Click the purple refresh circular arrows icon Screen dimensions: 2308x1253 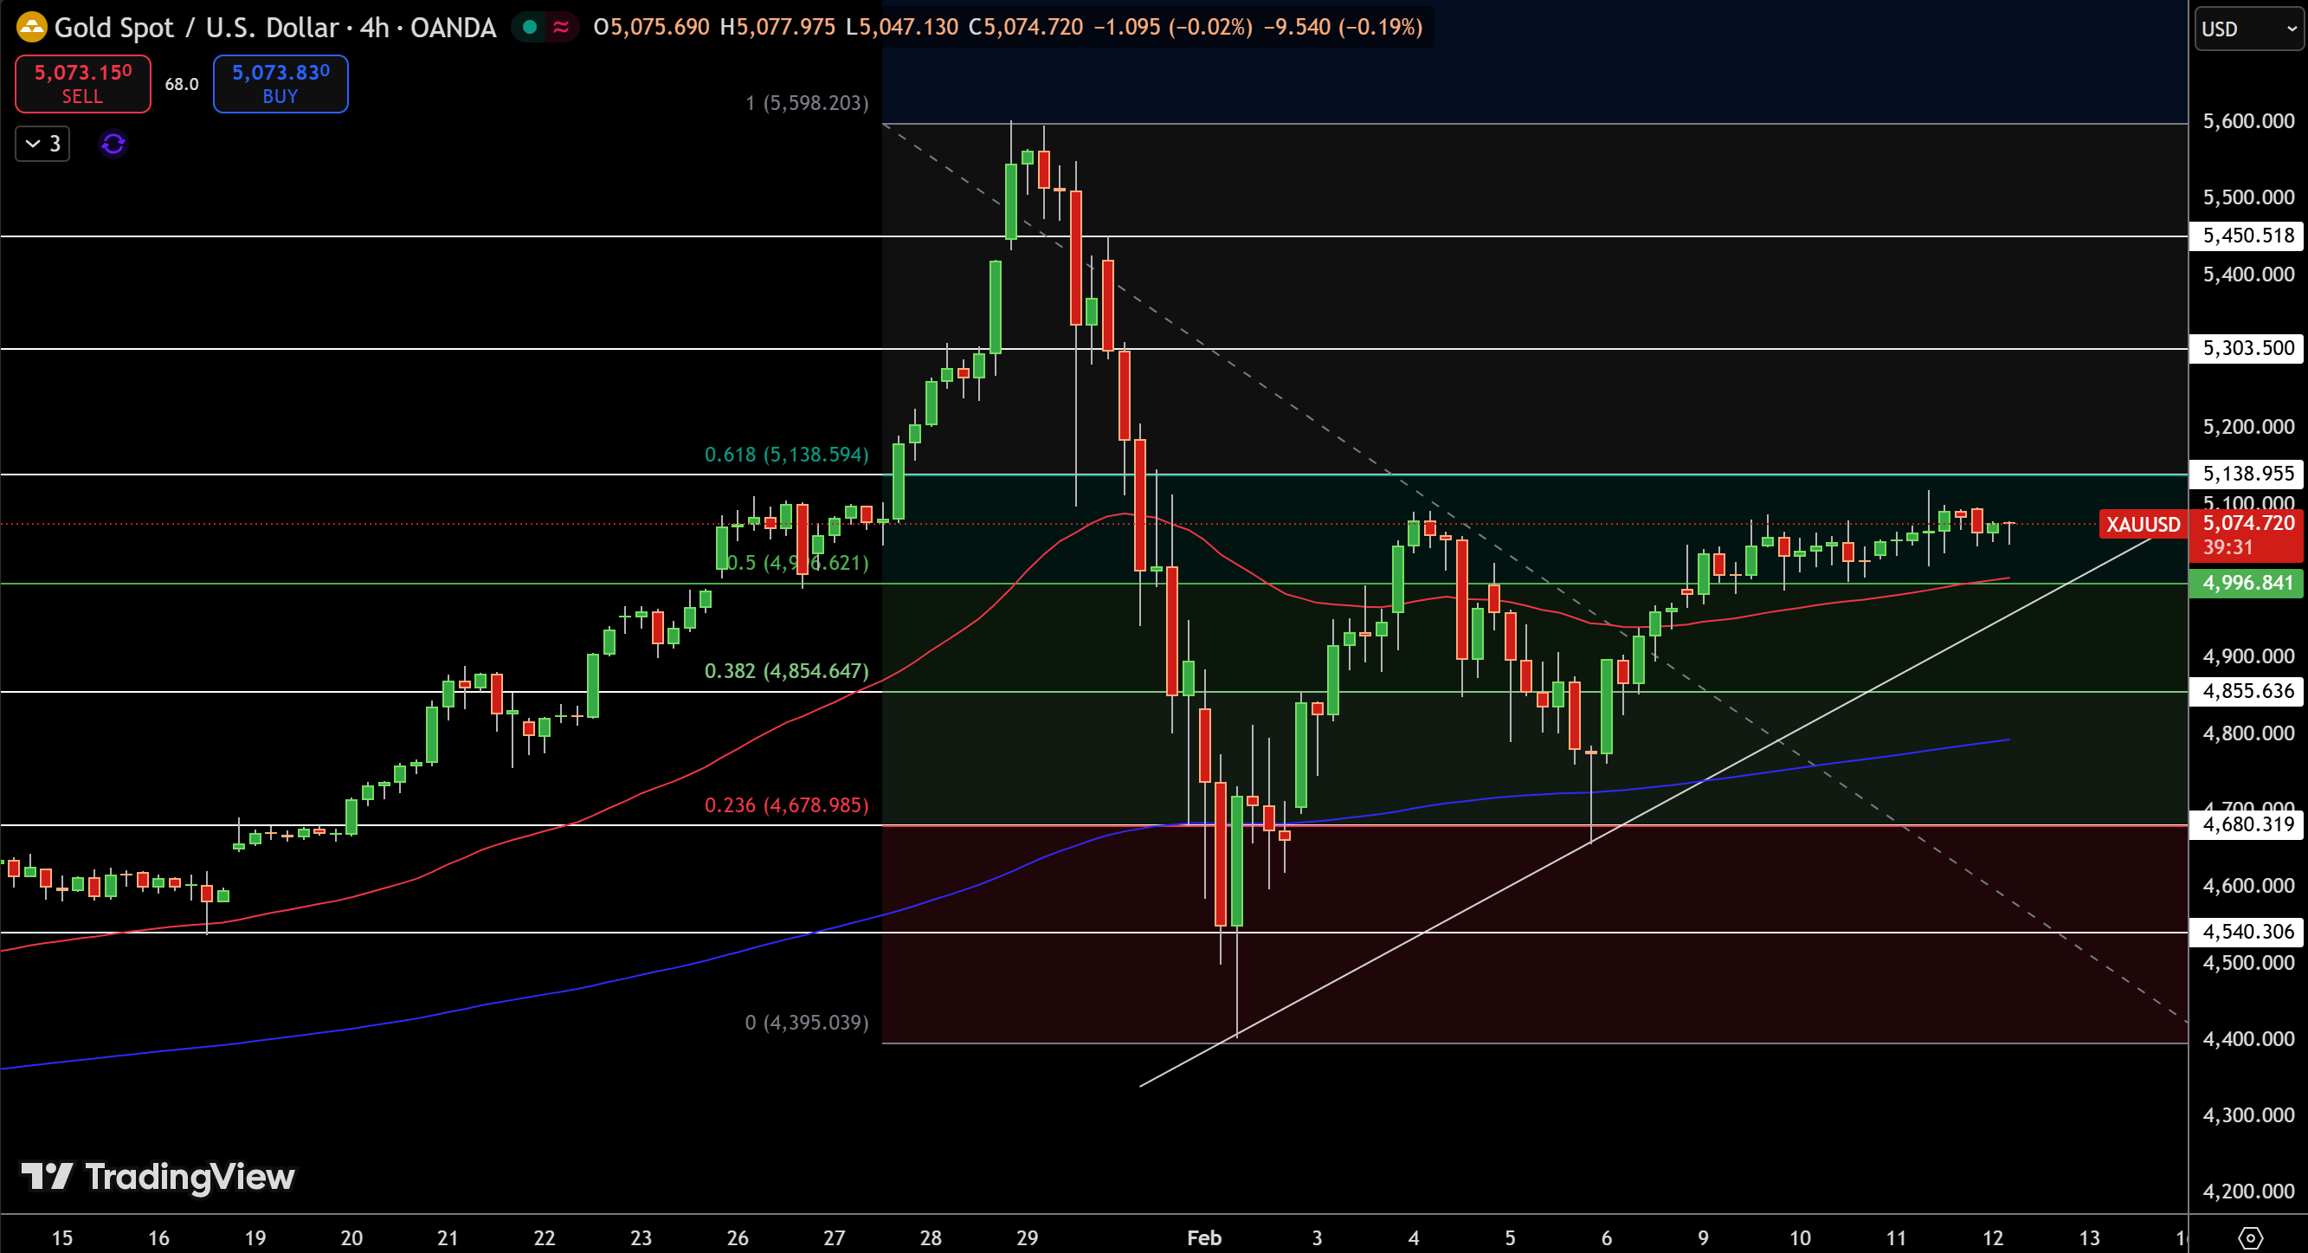pos(113,144)
